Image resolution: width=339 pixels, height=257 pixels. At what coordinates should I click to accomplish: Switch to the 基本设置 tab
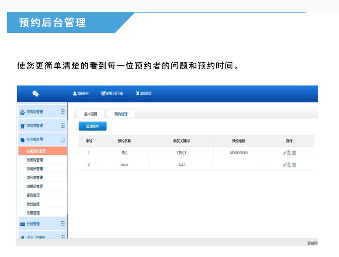point(91,114)
